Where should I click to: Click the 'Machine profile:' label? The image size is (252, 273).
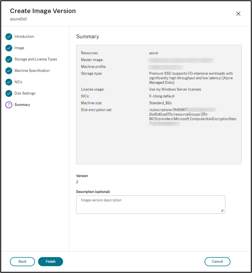(94, 67)
